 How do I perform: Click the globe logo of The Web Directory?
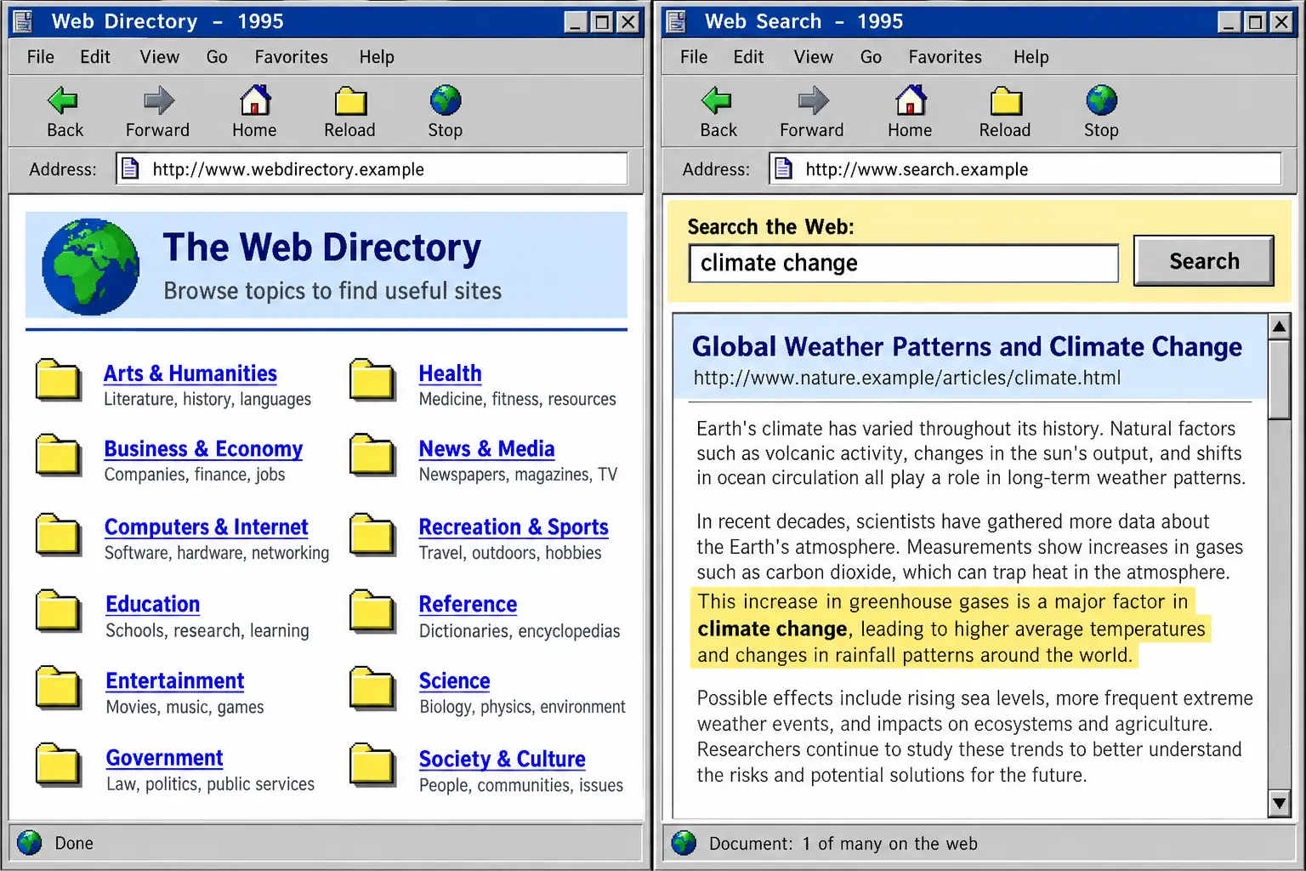pyautogui.click(x=90, y=267)
